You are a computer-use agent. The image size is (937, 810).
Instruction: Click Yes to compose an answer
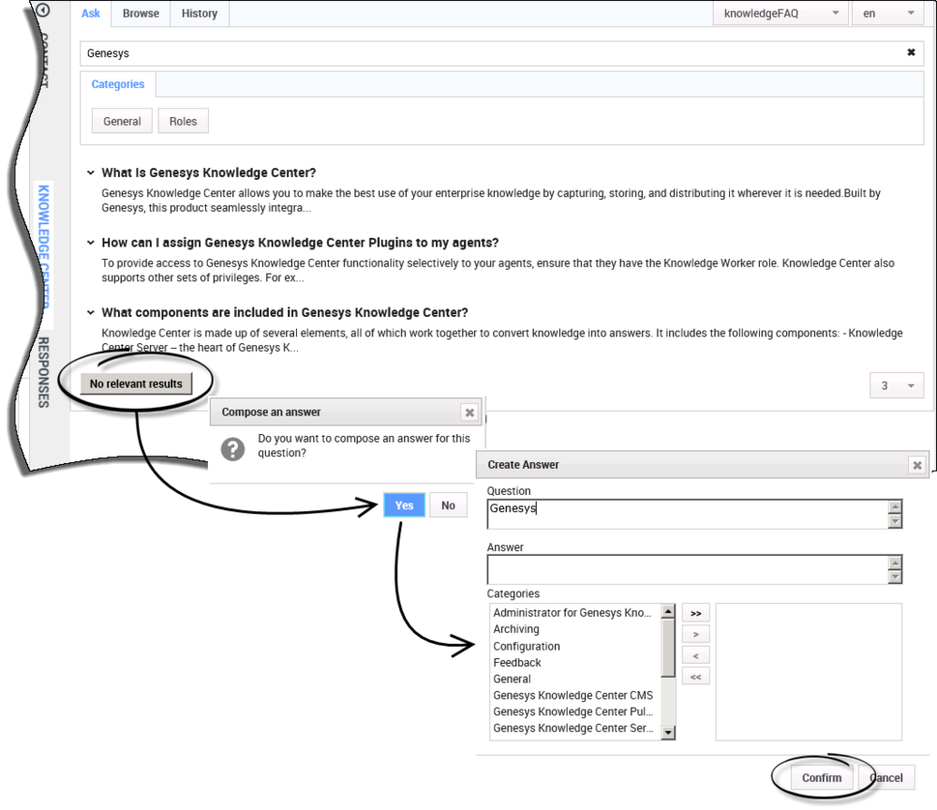[404, 505]
